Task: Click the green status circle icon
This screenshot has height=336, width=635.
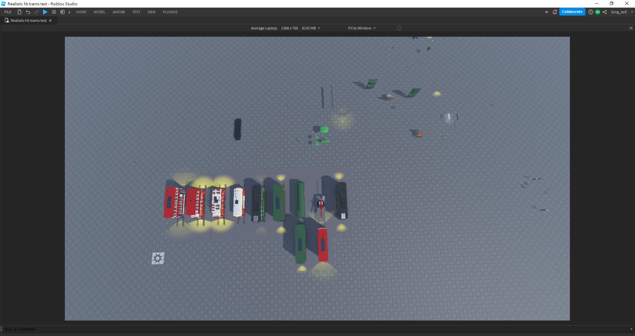Action: [597, 12]
